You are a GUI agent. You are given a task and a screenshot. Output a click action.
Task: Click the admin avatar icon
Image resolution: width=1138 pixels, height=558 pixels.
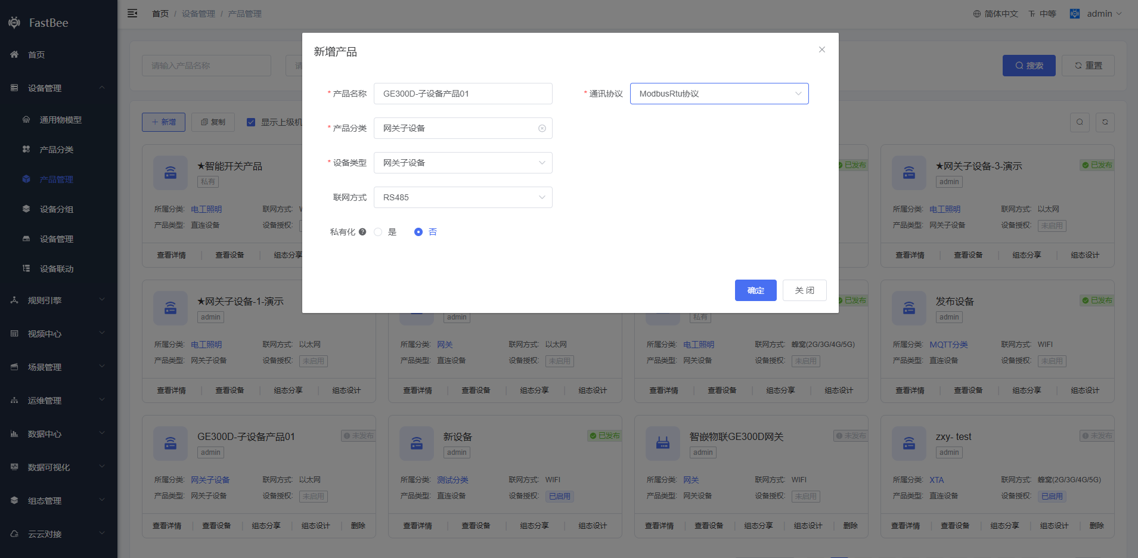pos(1075,14)
